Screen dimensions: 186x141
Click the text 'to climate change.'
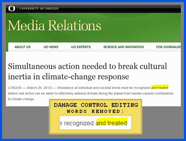(21, 99)
